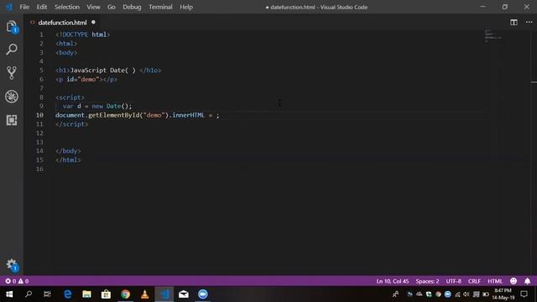Open the Explorer view in activity bar

[12, 27]
